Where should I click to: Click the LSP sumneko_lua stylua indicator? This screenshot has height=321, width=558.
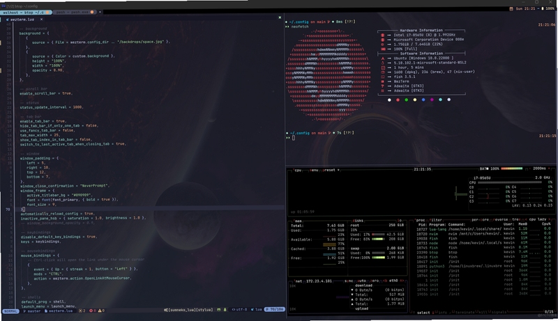tap(188, 310)
